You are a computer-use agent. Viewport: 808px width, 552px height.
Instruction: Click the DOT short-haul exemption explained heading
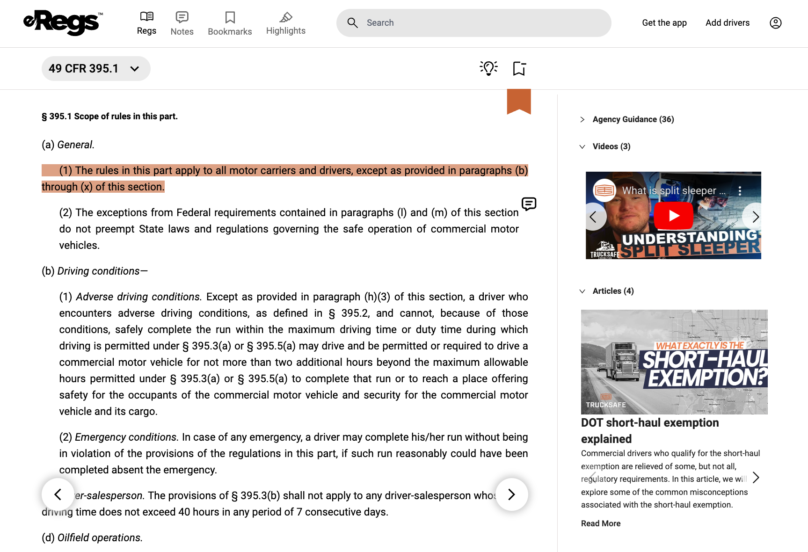[650, 431]
